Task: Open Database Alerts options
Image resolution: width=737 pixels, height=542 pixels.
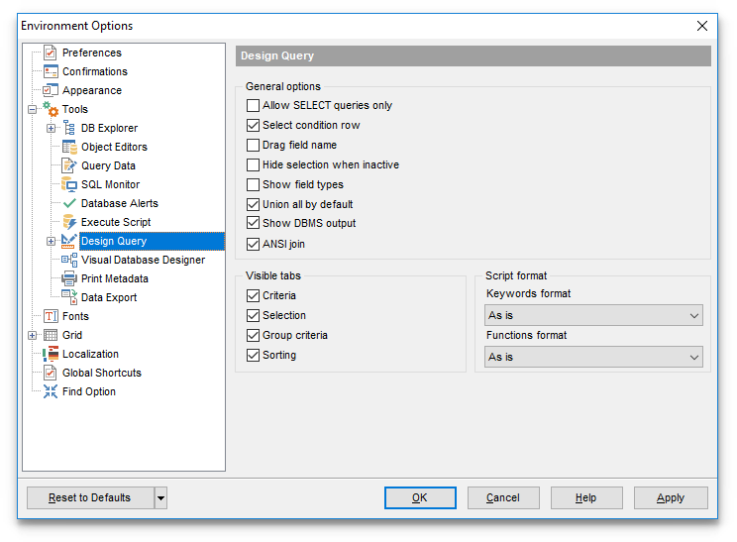Action: (x=120, y=203)
